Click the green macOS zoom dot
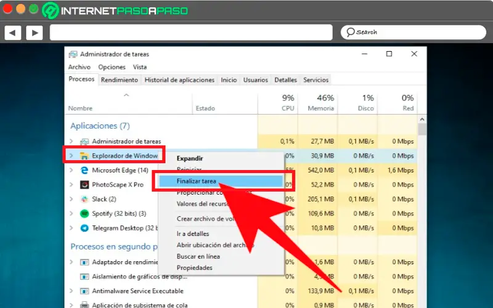 34,9
